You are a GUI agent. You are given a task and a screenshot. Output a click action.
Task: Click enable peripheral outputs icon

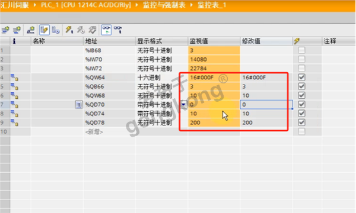(x=93, y=30)
